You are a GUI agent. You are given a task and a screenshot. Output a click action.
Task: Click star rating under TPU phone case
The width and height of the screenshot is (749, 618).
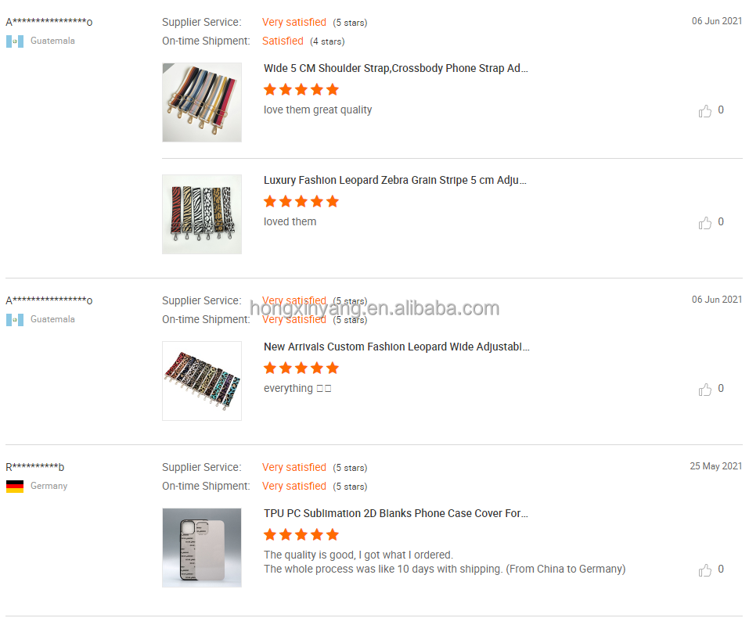pos(301,534)
